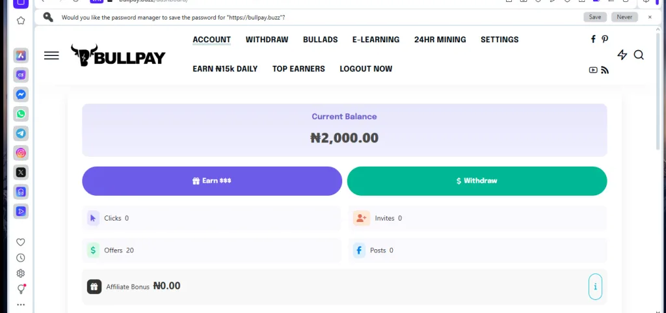666x313 pixels.
Task: Open the hamburger menu beside the Bullpay logo
Action: pos(51,56)
